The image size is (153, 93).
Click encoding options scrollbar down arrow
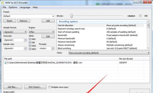pyautogui.click(x=148, y=48)
